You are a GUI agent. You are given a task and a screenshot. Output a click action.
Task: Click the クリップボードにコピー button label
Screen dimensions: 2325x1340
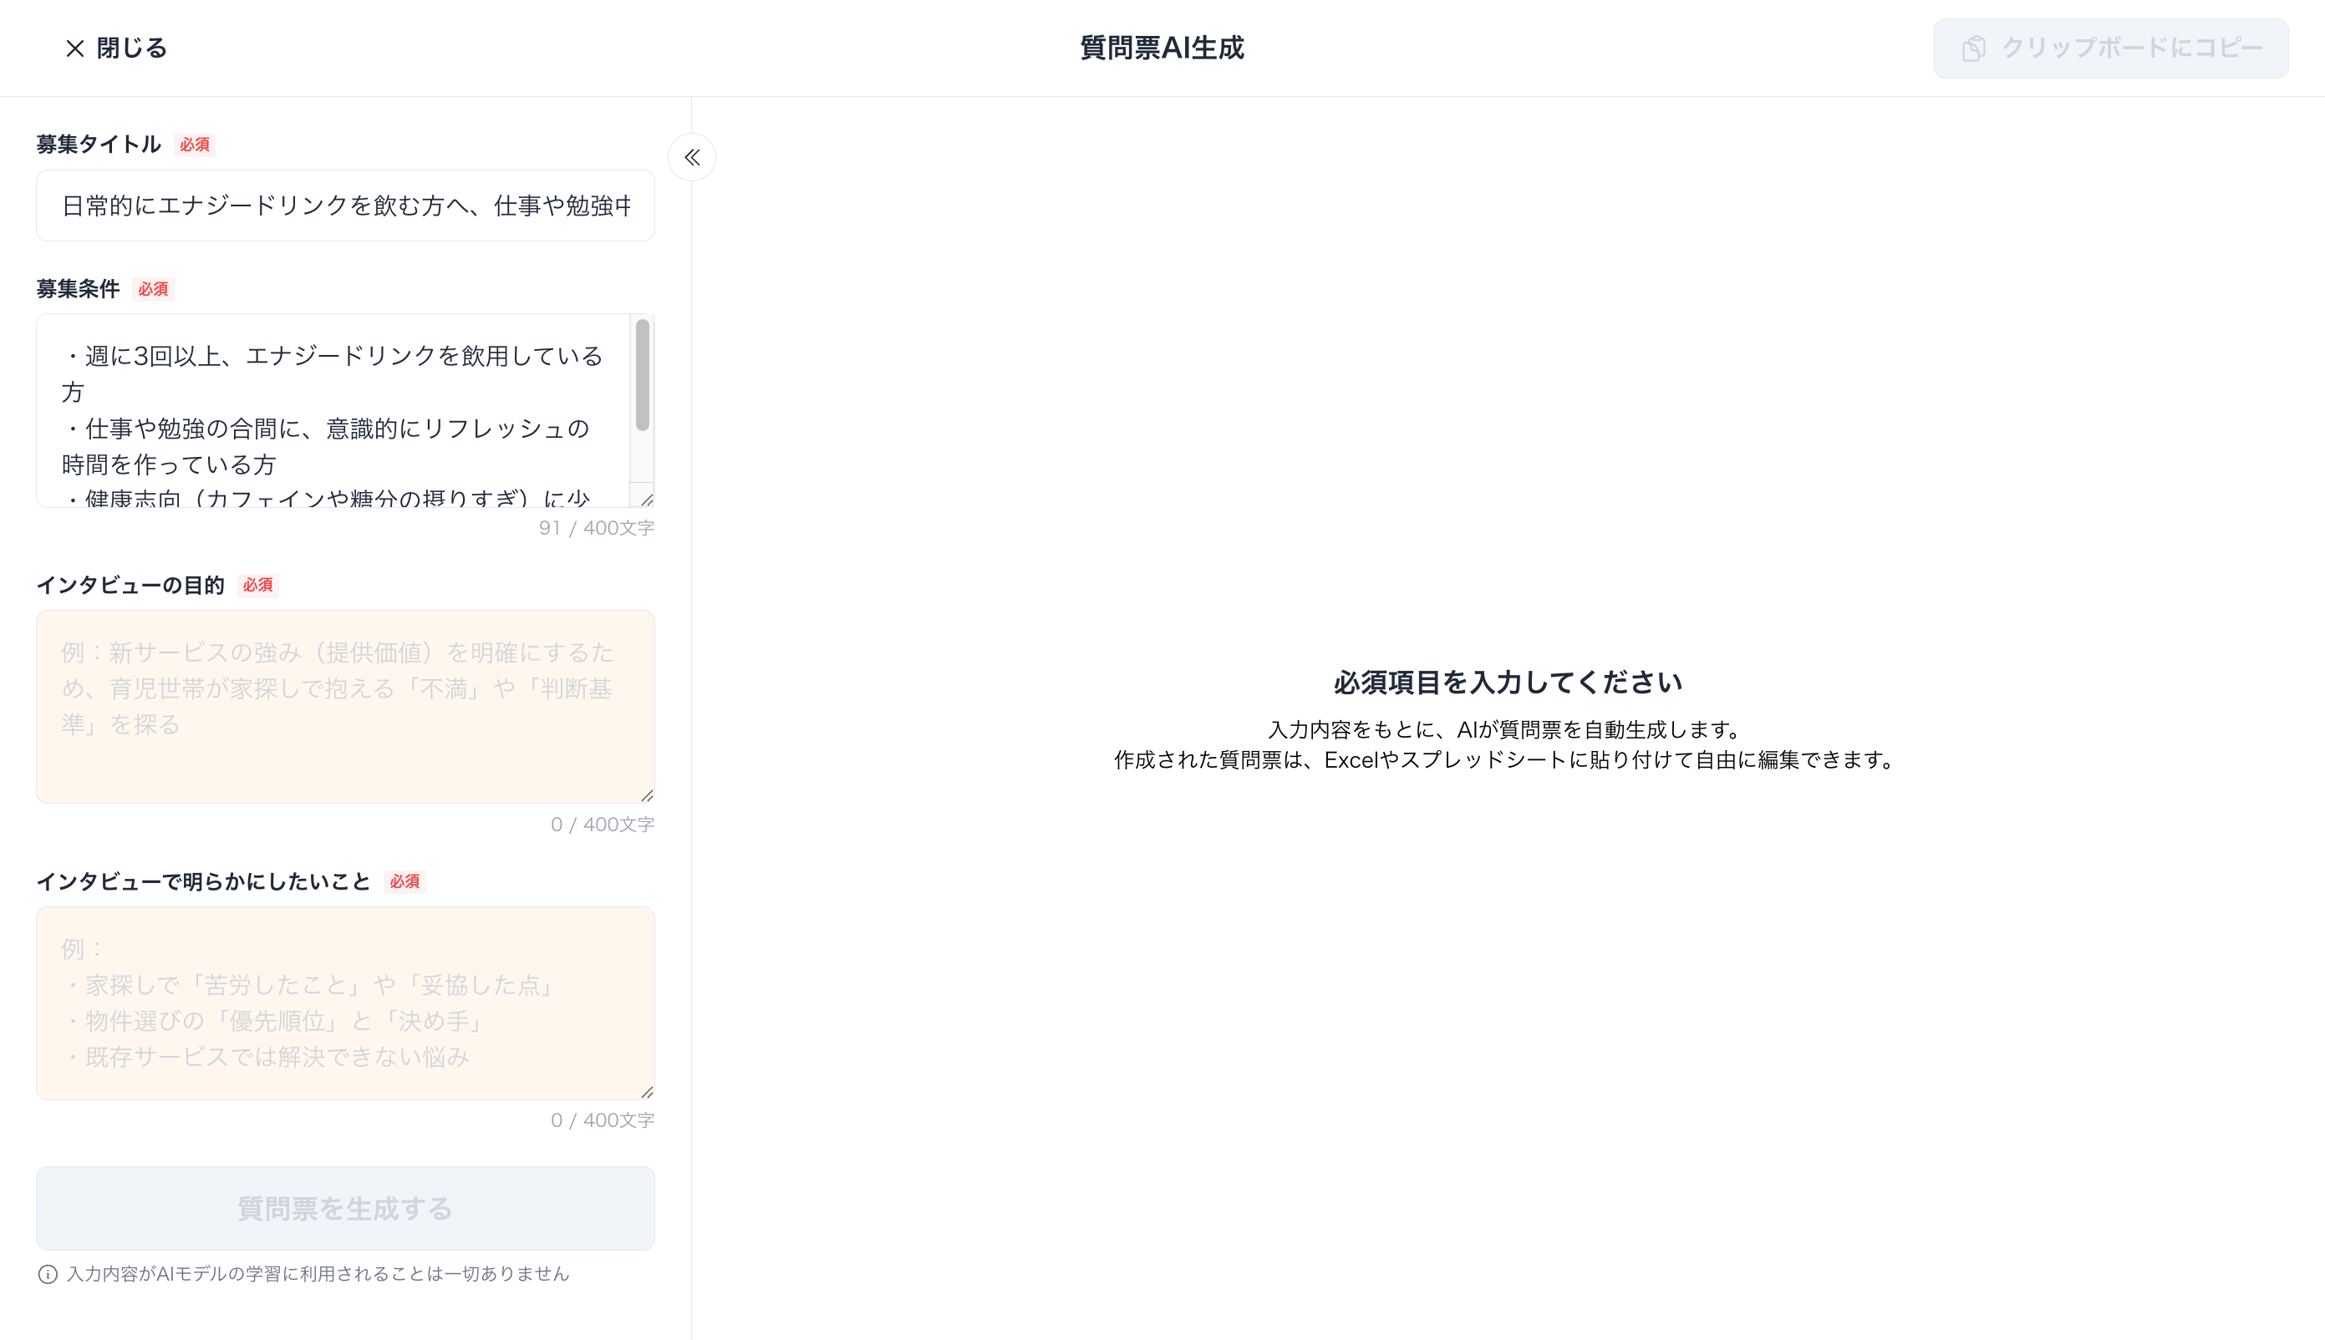tap(2132, 48)
